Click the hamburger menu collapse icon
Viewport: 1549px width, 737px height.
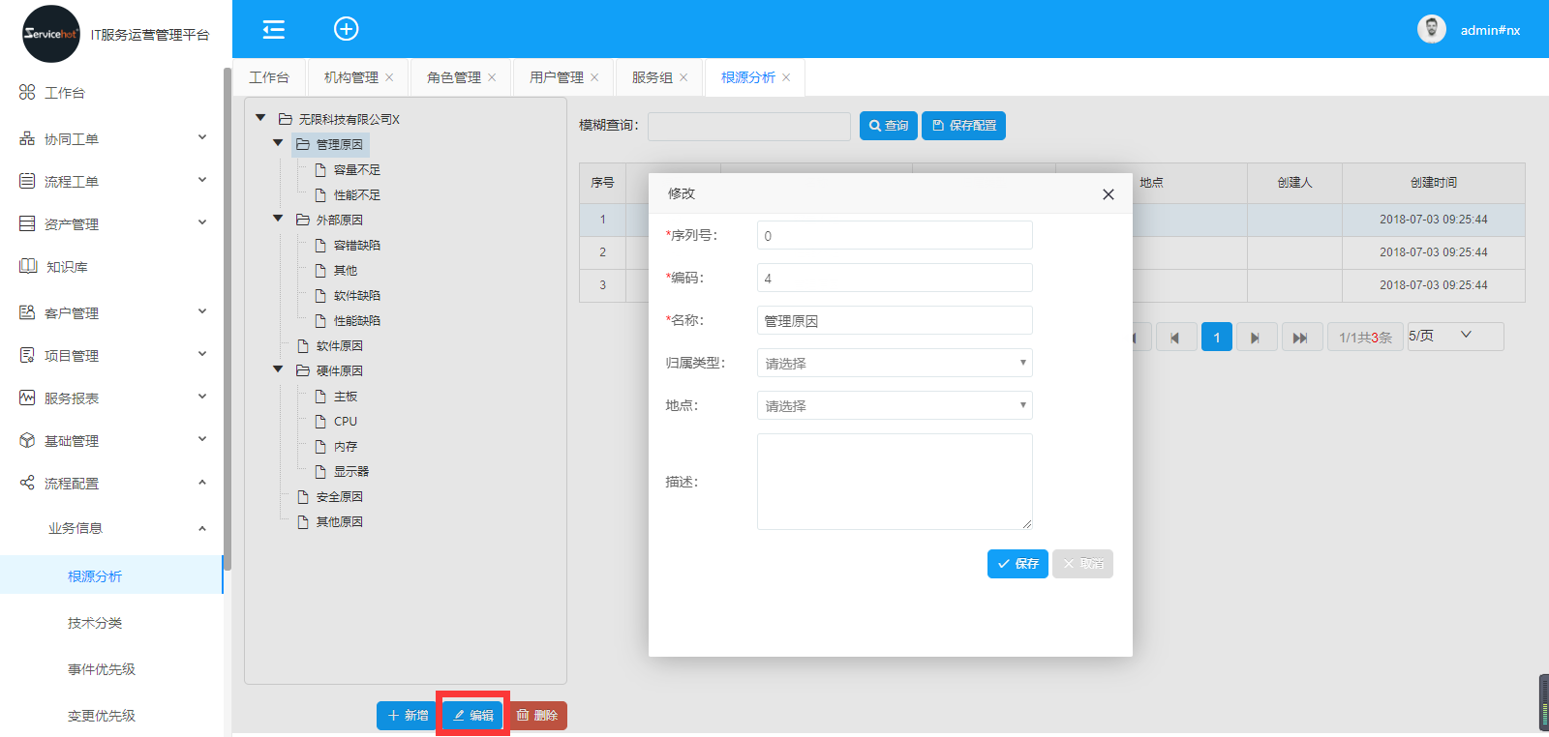(x=274, y=29)
